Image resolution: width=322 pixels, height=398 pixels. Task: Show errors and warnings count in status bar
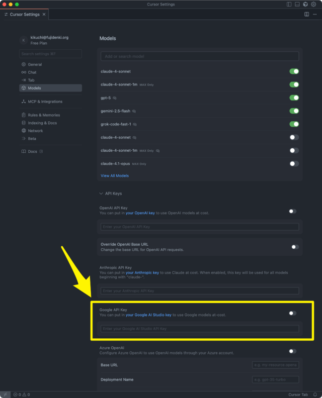[21, 395]
